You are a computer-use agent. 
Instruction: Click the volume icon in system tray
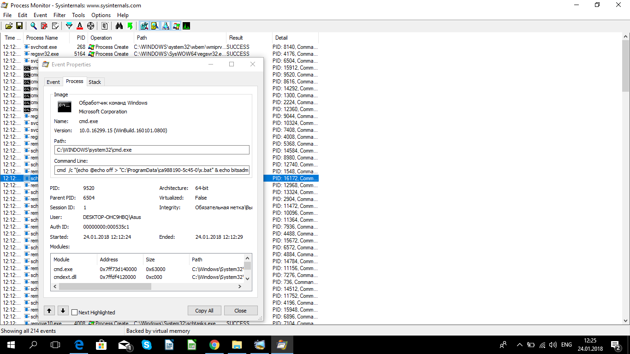tap(553, 345)
